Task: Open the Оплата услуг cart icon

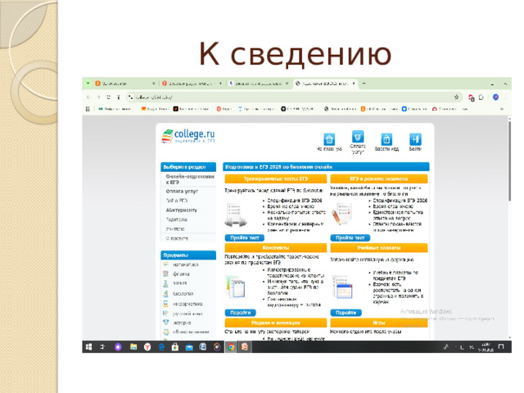Action: coord(358,137)
